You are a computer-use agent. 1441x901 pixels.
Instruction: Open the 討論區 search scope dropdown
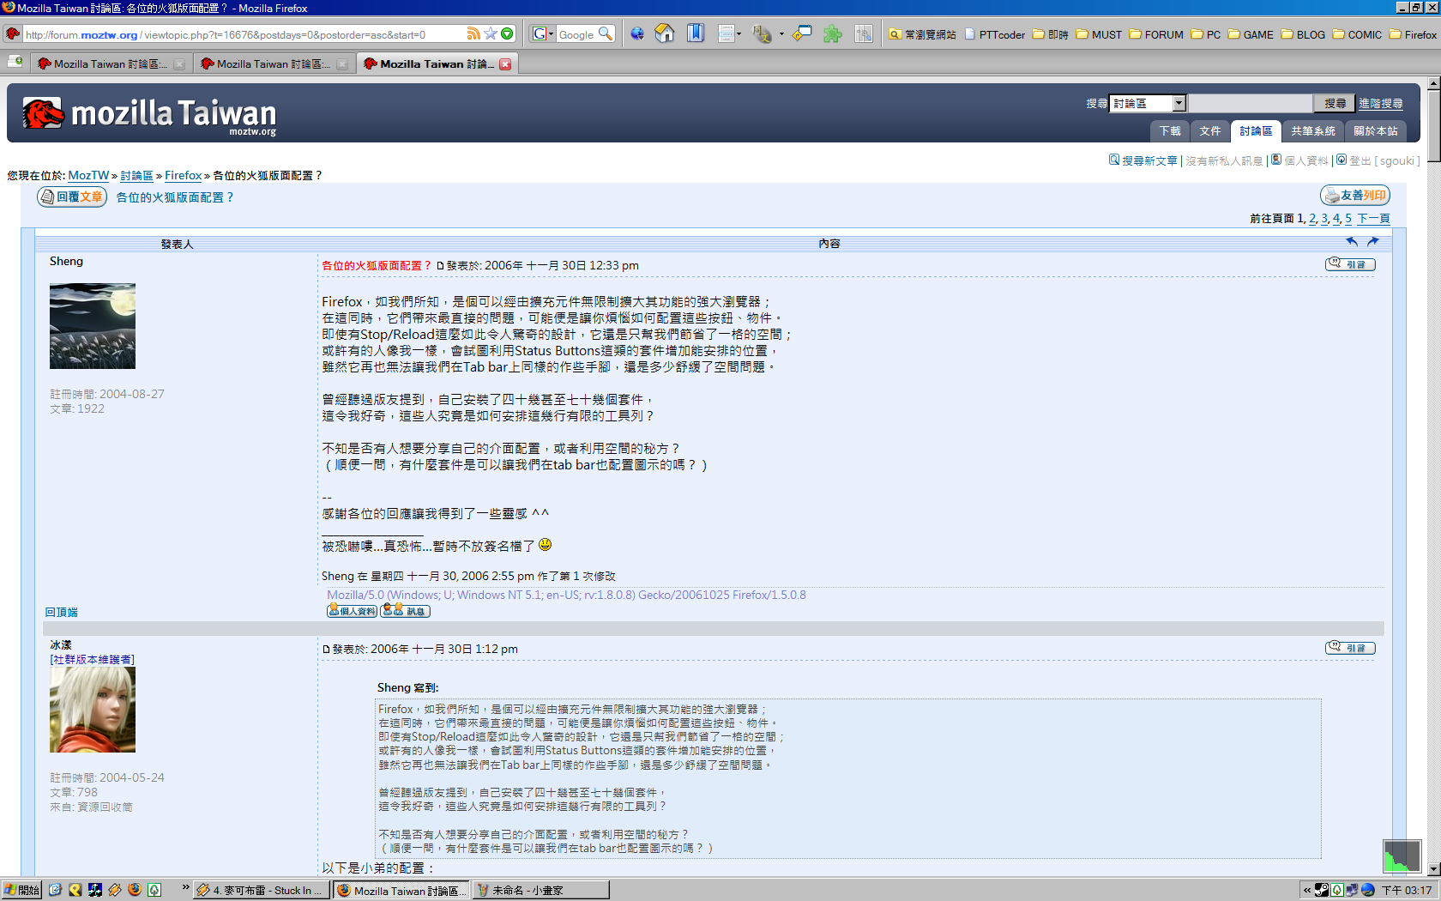(1148, 103)
